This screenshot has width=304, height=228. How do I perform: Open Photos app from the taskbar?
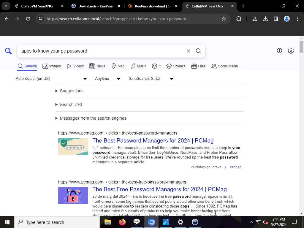tap(166, 222)
